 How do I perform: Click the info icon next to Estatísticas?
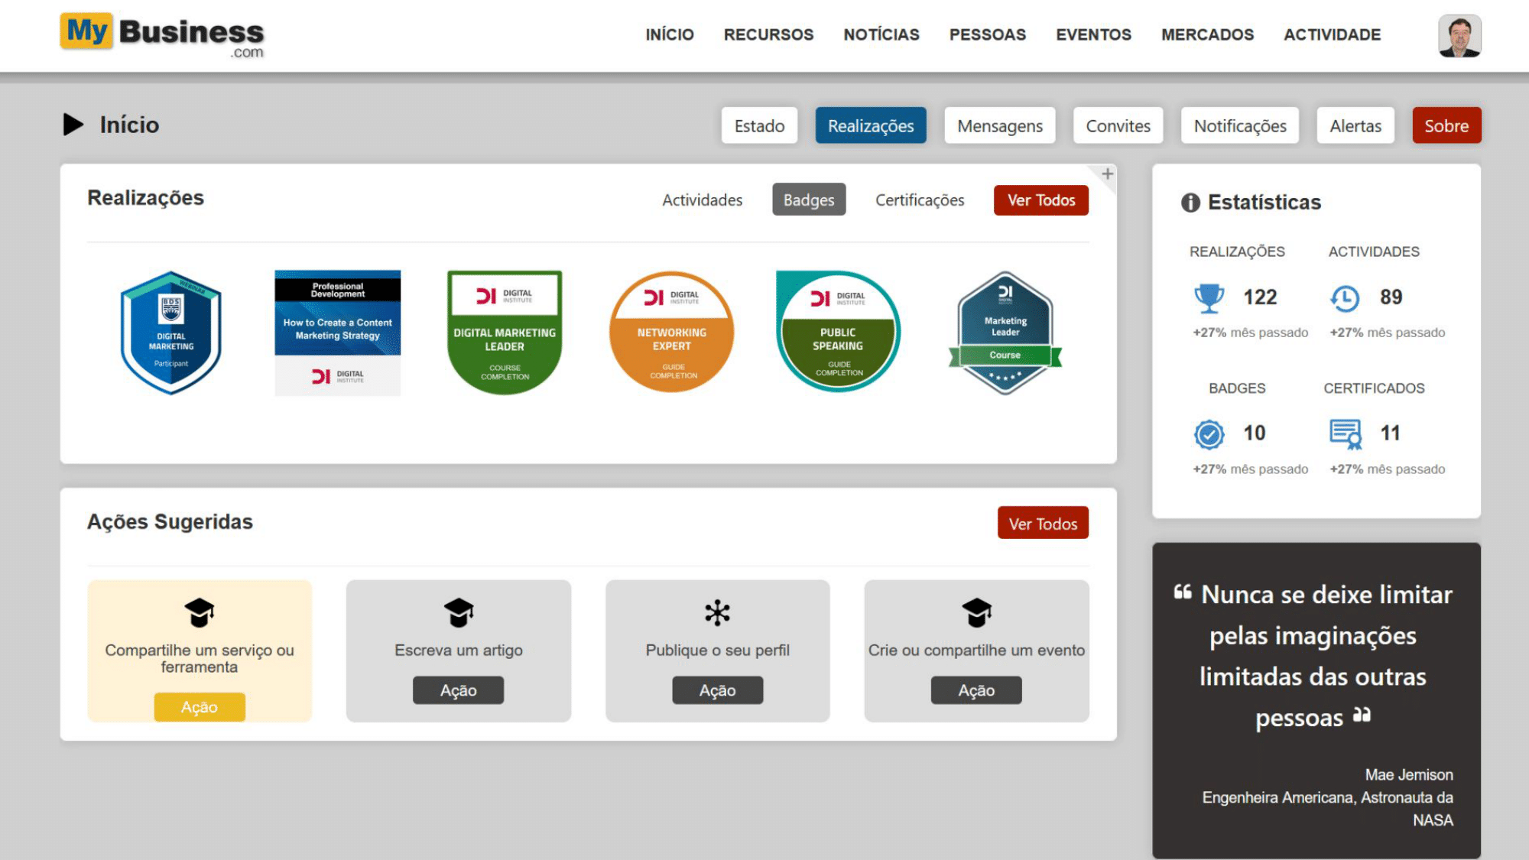tap(1190, 203)
